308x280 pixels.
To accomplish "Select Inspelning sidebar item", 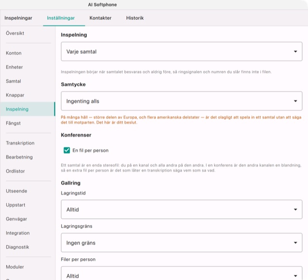I will coord(27,109).
